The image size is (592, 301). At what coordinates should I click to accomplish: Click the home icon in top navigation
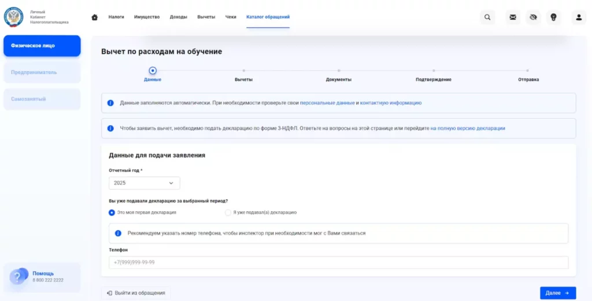(95, 17)
